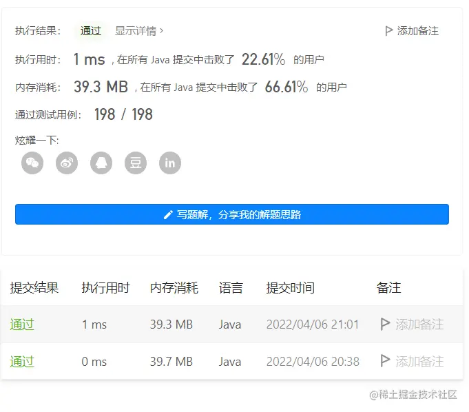Click flag icon in the 20:38 submission row
Viewport: 469px width, 412px height.
point(385,361)
